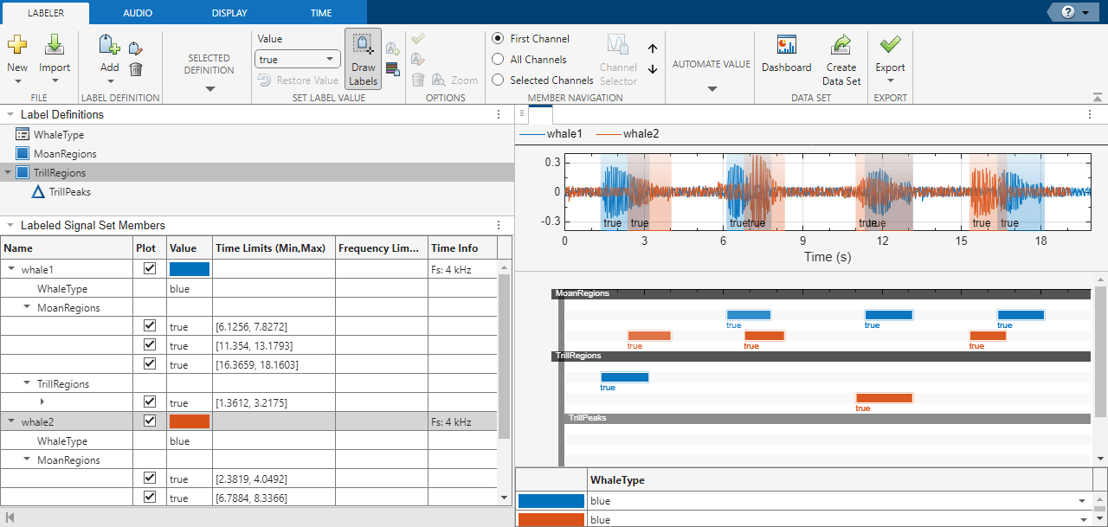Switch to the Audio tab
The width and height of the screenshot is (1108, 527).
point(137,13)
